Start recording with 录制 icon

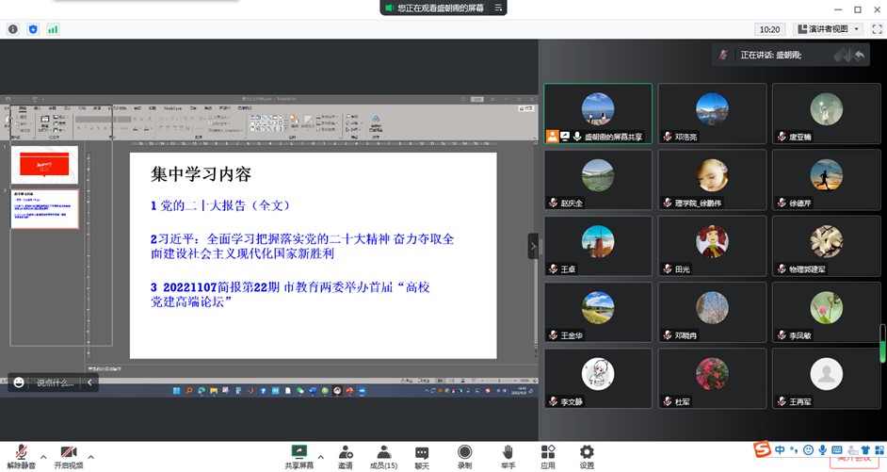tap(464, 456)
